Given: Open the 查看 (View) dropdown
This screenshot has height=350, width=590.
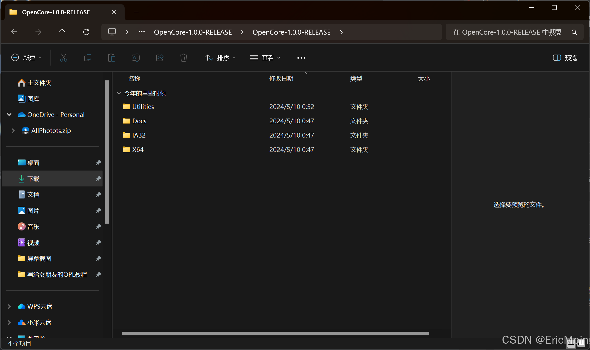Looking at the screenshot, I should point(265,58).
